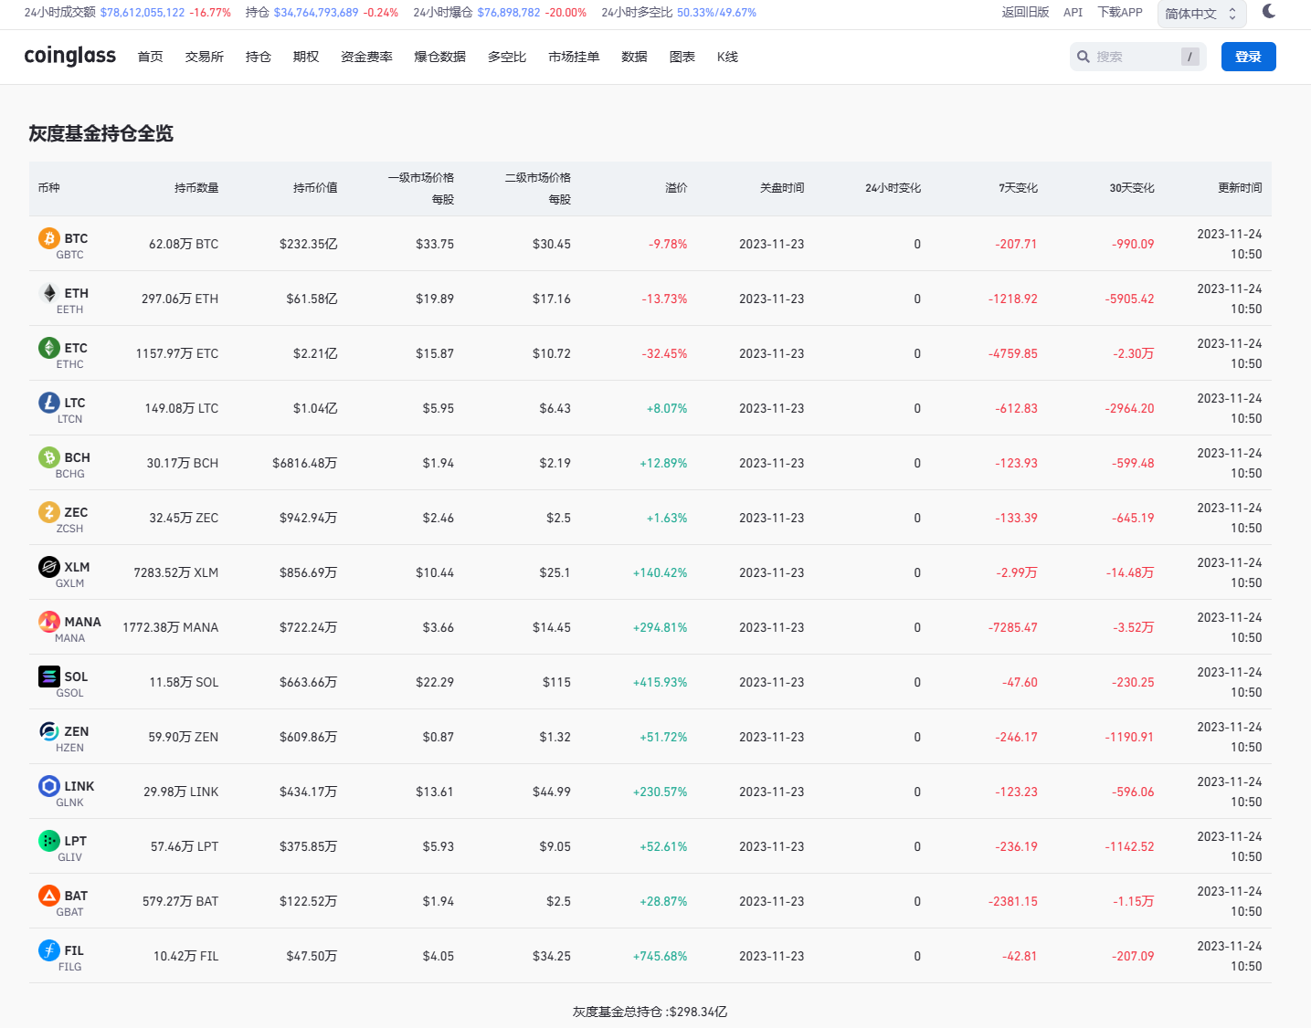Open the 图表 menu

point(682,57)
